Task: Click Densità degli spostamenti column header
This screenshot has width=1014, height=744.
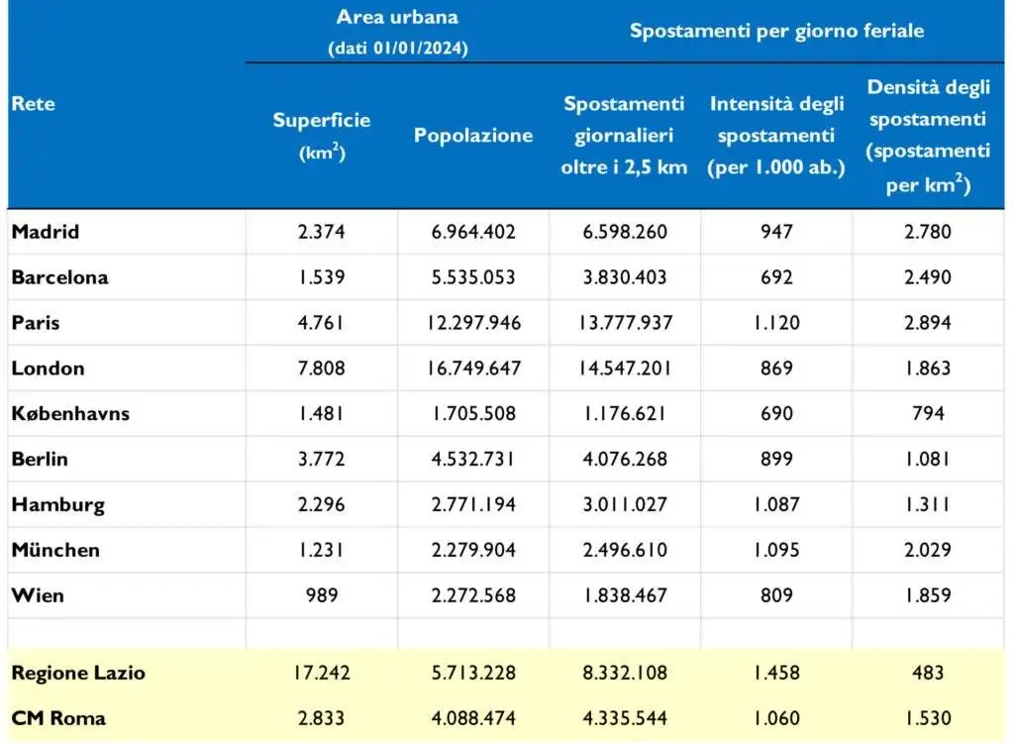Action: pos(928,136)
